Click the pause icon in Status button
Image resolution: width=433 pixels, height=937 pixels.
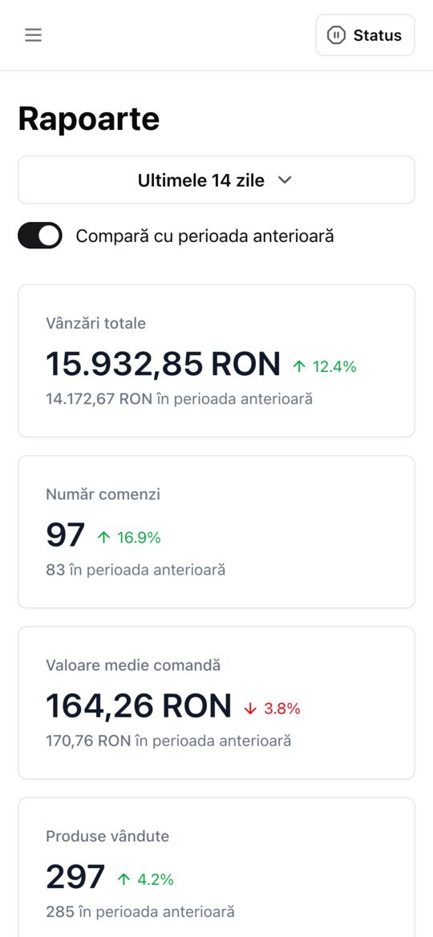coord(336,35)
